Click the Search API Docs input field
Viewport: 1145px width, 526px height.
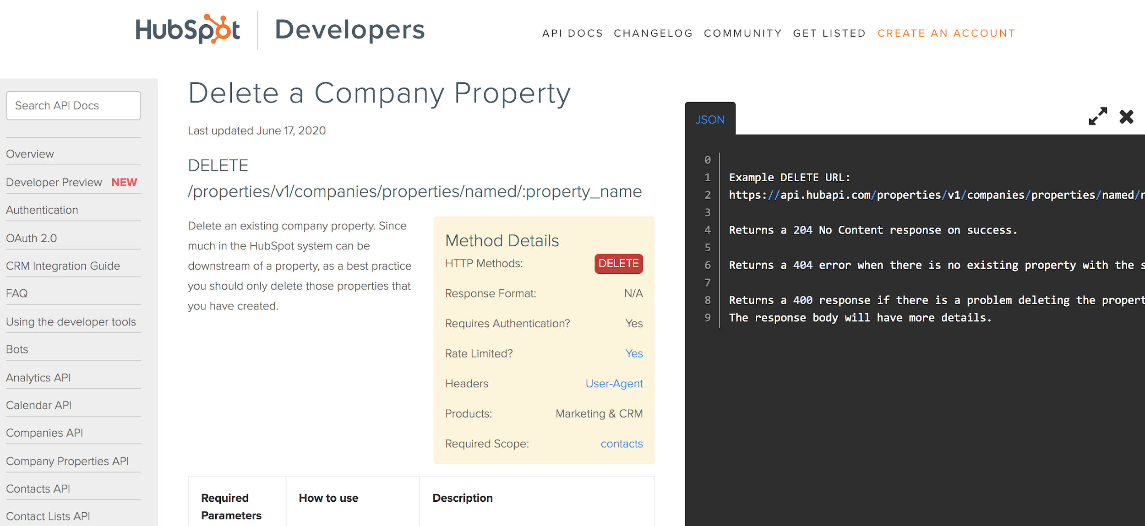click(x=74, y=106)
